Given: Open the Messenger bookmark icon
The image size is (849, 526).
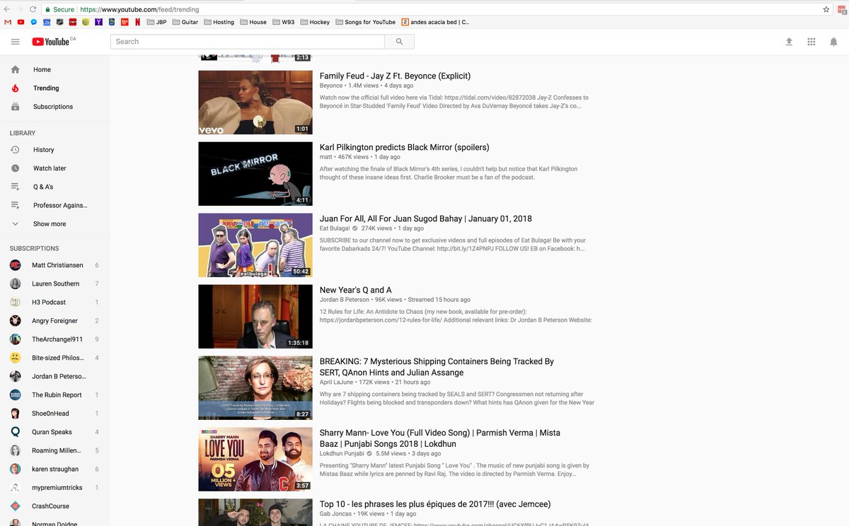Looking at the screenshot, I should point(34,22).
